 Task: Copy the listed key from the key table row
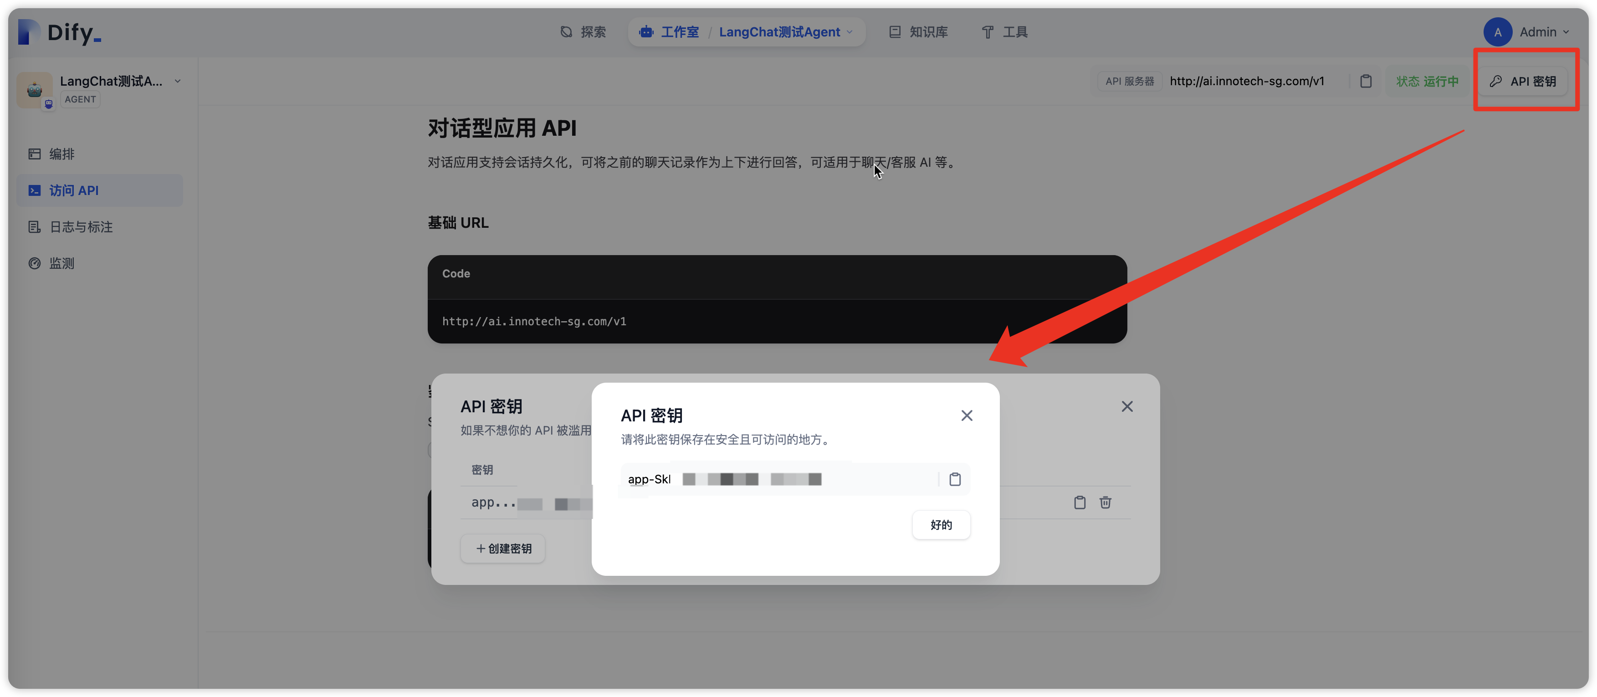1080,502
